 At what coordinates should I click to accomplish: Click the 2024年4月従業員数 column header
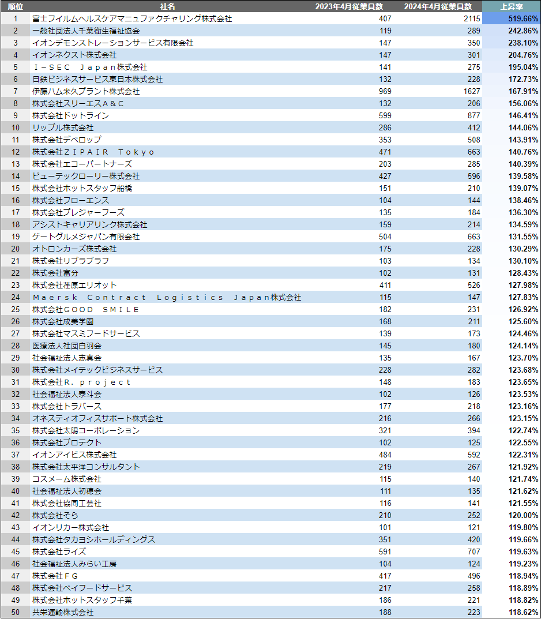click(x=438, y=6)
